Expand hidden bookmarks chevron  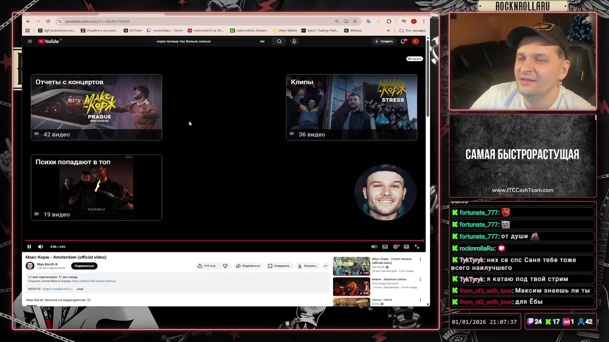click(389, 30)
